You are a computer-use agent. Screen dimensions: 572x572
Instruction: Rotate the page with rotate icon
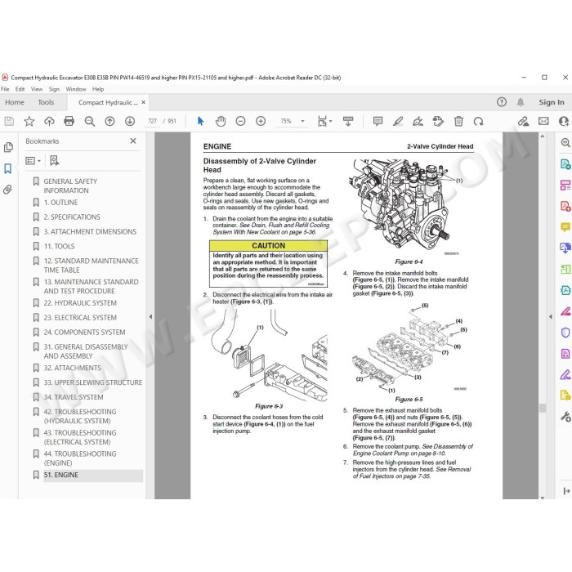pyautogui.click(x=479, y=121)
